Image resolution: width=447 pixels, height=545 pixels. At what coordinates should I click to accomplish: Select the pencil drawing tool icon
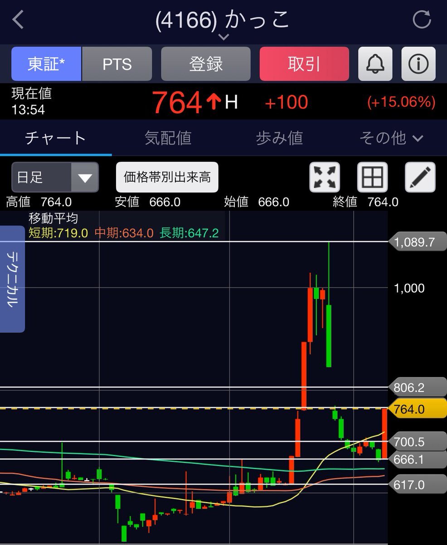coord(420,177)
